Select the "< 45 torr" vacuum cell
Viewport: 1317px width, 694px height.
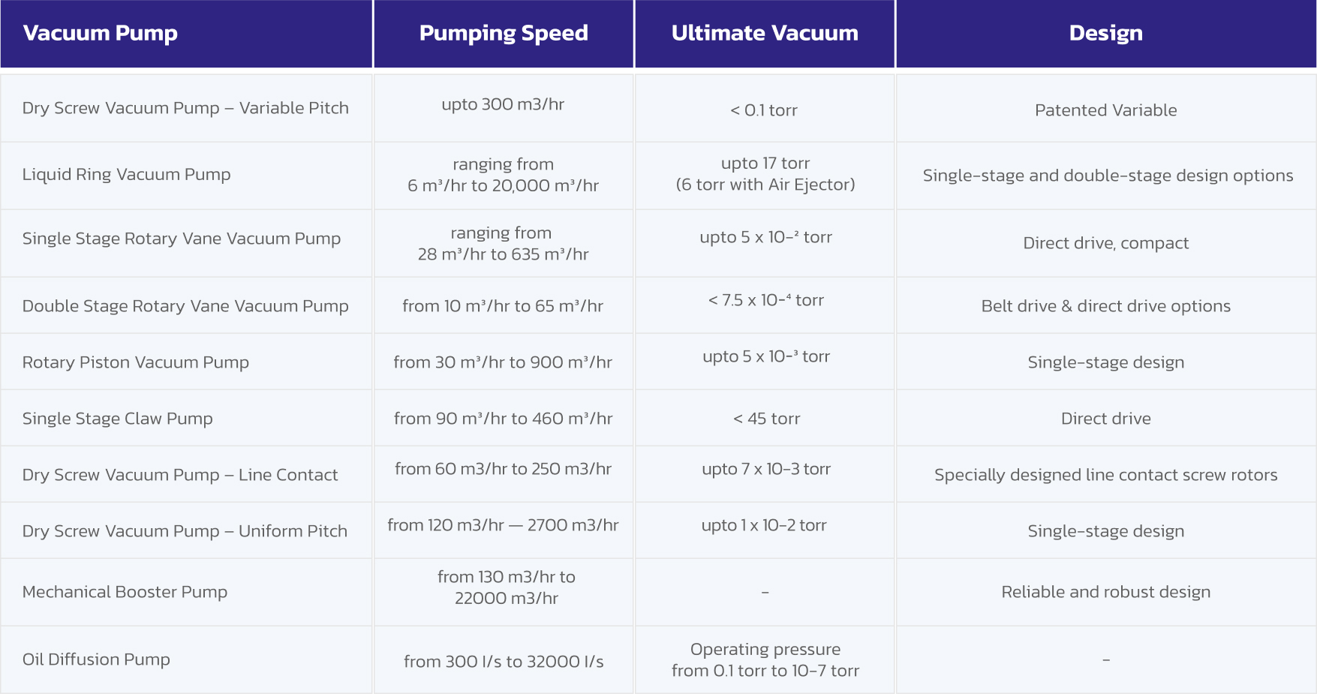[766, 419]
